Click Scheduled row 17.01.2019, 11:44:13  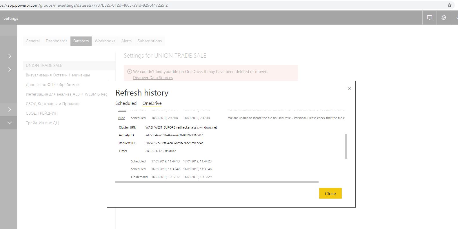[x=171, y=161]
